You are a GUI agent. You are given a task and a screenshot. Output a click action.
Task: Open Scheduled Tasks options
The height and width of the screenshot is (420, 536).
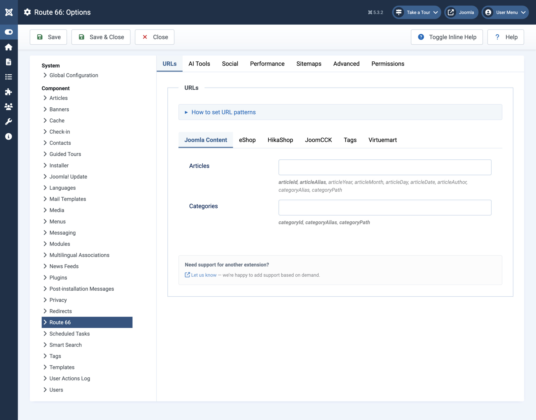(69, 334)
